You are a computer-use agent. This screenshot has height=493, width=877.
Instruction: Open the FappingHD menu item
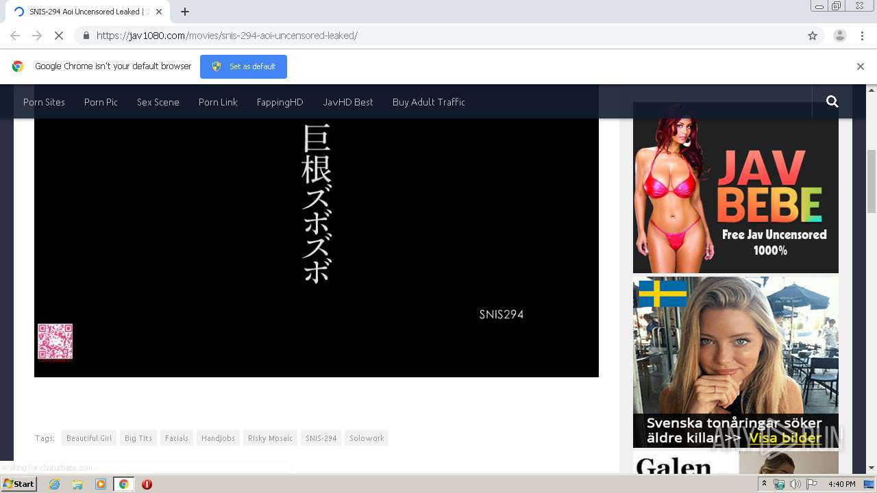coord(280,102)
